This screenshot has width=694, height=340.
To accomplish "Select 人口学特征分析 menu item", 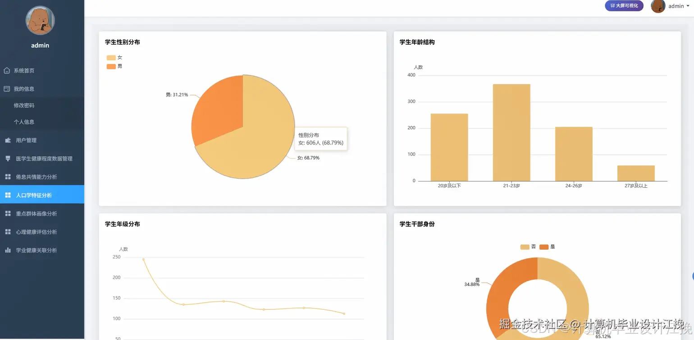I will point(42,195).
